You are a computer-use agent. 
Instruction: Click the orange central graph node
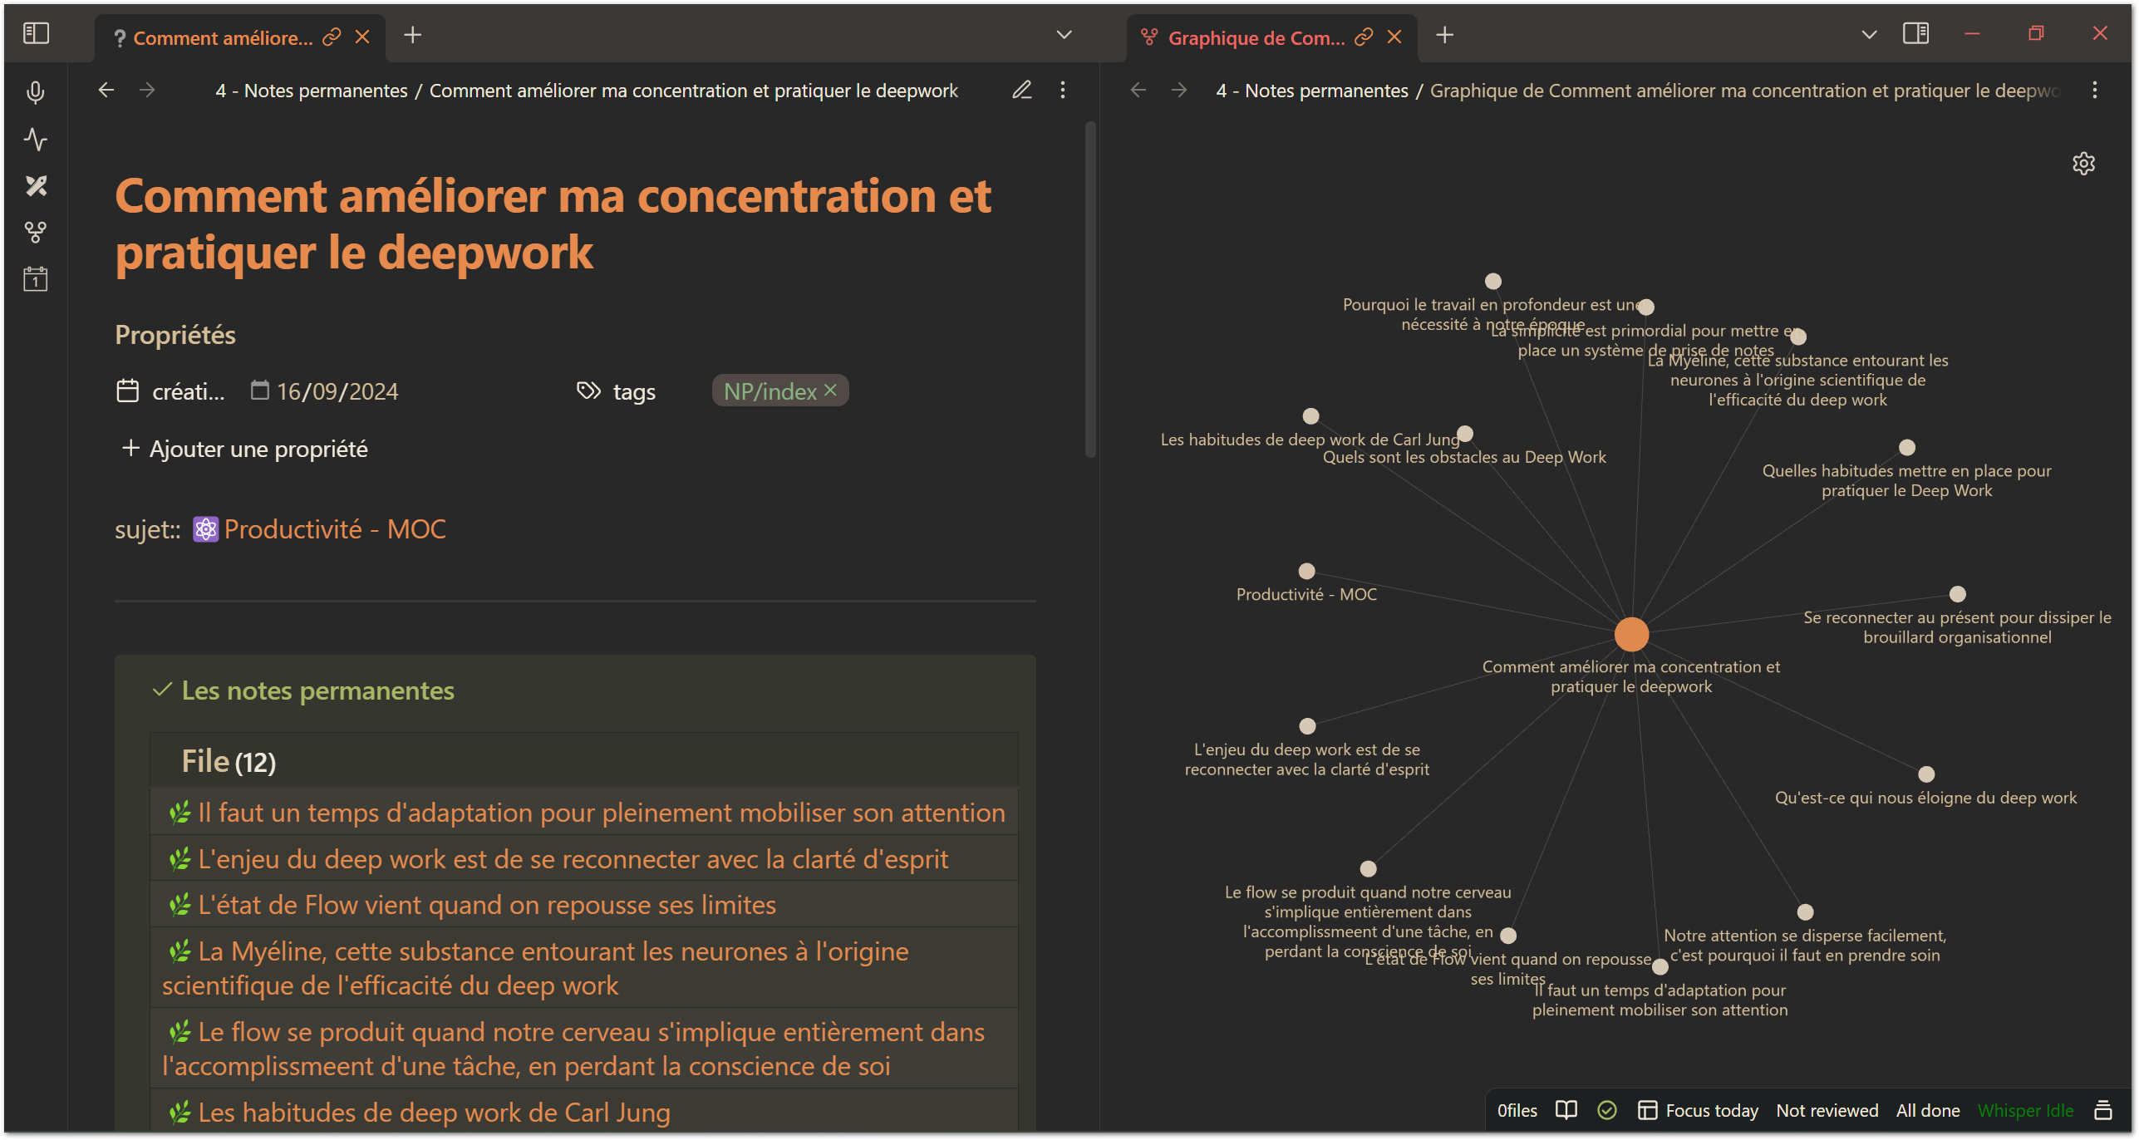pos(1630,635)
